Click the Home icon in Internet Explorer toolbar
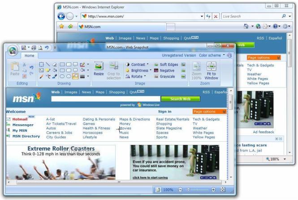Image resolution: width=298 pixels, height=200 pixels. (x=246, y=26)
